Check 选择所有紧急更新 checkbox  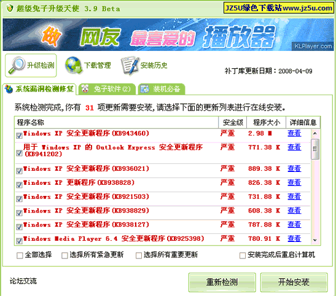[64, 255]
